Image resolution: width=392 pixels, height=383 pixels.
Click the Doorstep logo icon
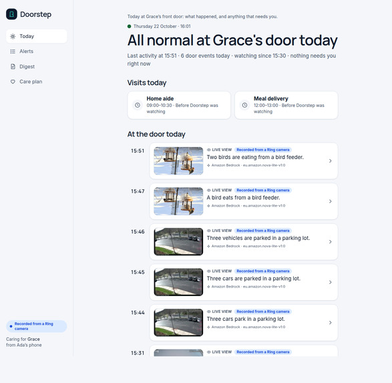point(11,14)
